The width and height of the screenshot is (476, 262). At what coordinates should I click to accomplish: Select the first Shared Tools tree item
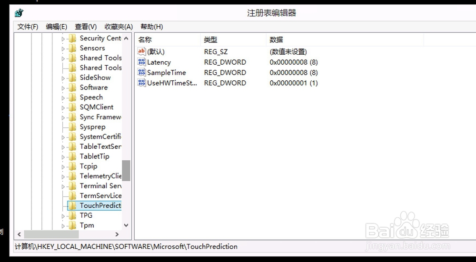101,58
